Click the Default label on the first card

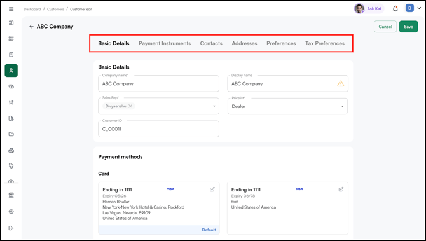[209, 230]
